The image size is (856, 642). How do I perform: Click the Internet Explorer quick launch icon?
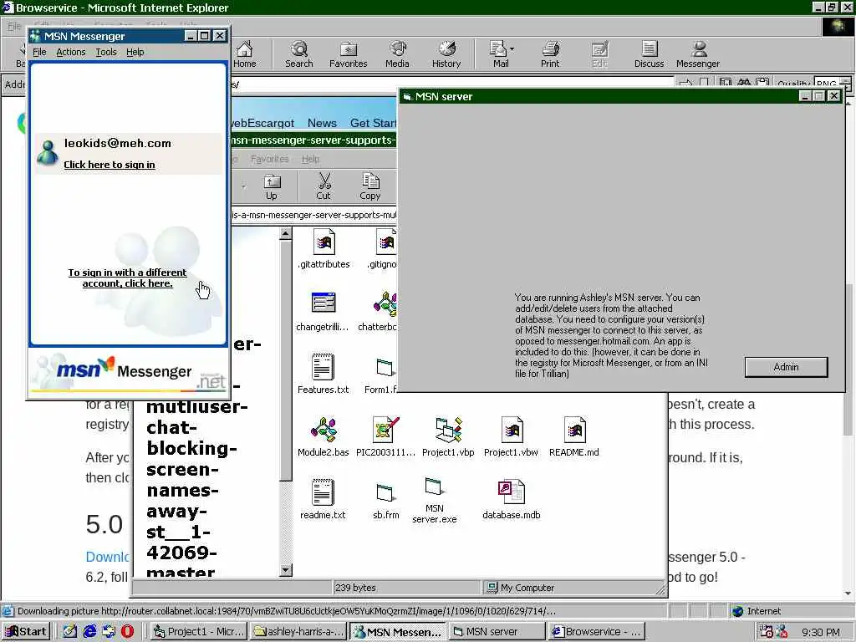coord(89,631)
